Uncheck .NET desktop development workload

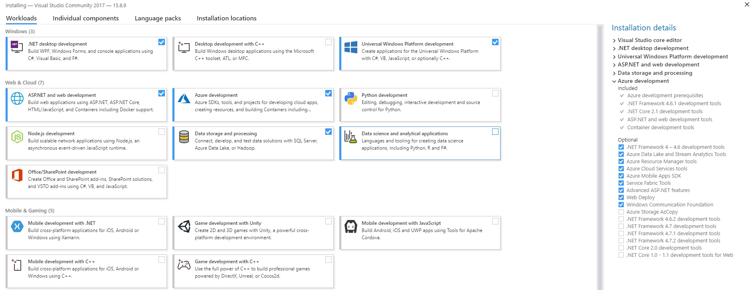point(162,42)
